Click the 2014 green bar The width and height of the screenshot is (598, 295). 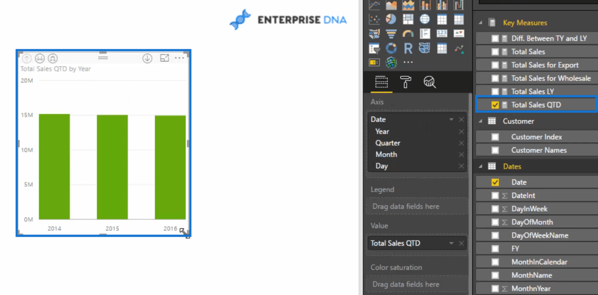[54, 167]
